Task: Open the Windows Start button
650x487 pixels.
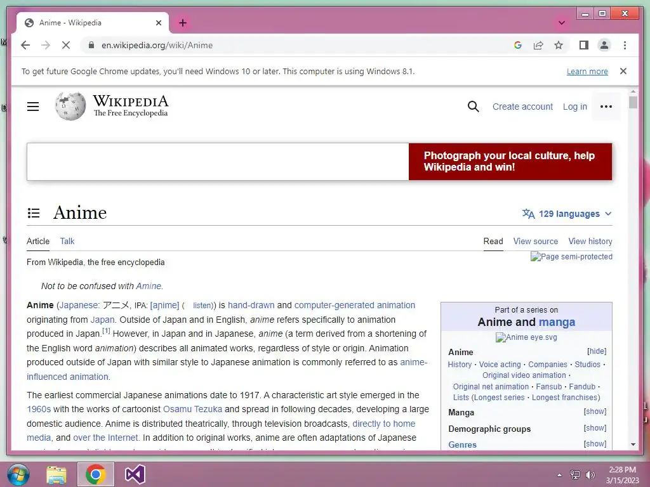Action: [18, 474]
